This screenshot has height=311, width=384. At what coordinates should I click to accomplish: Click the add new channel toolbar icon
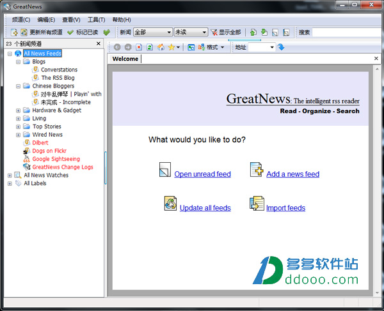click(x=14, y=32)
